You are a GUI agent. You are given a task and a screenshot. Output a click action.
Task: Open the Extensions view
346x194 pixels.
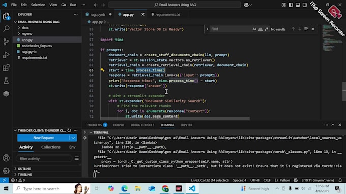(x=6, y=68)
